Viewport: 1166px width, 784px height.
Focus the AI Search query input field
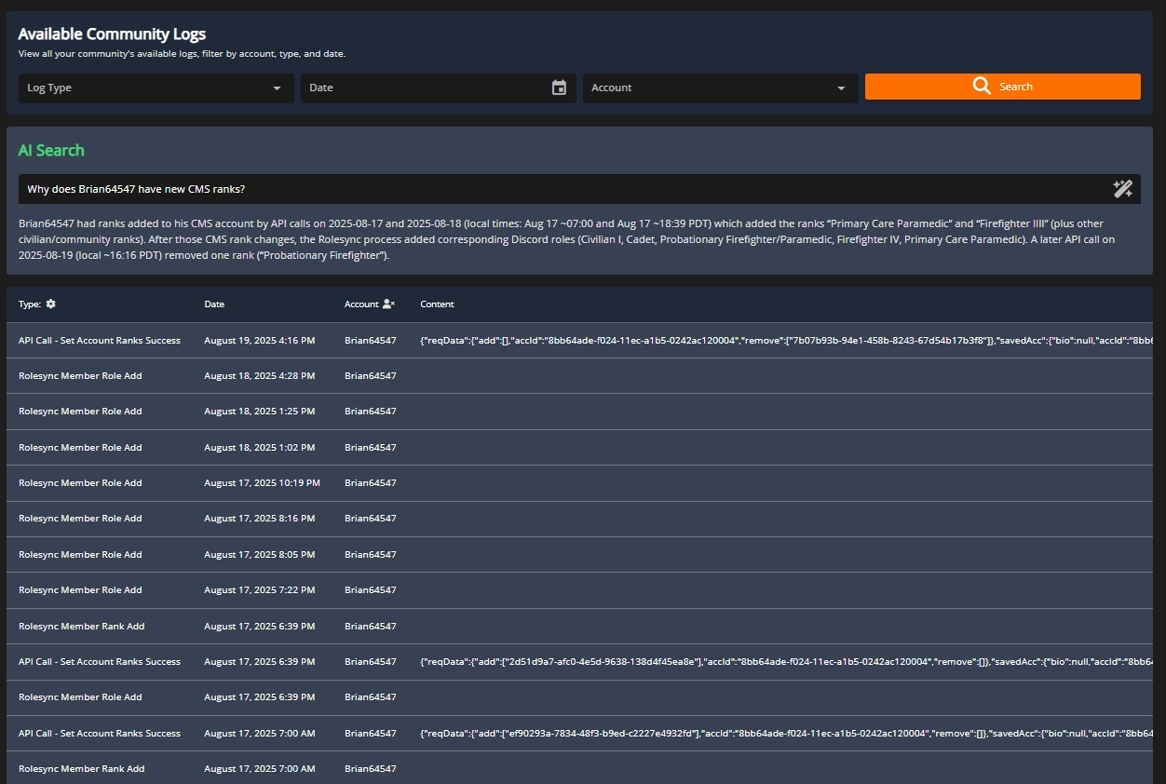[559, 189]
